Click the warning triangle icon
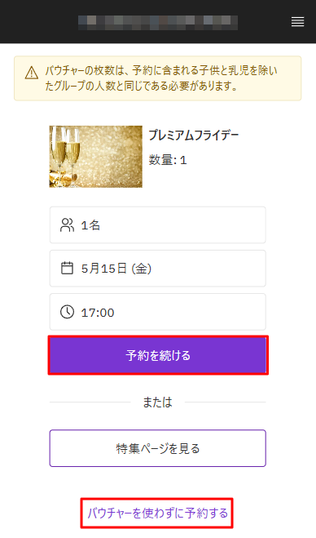 pos(32,73)
